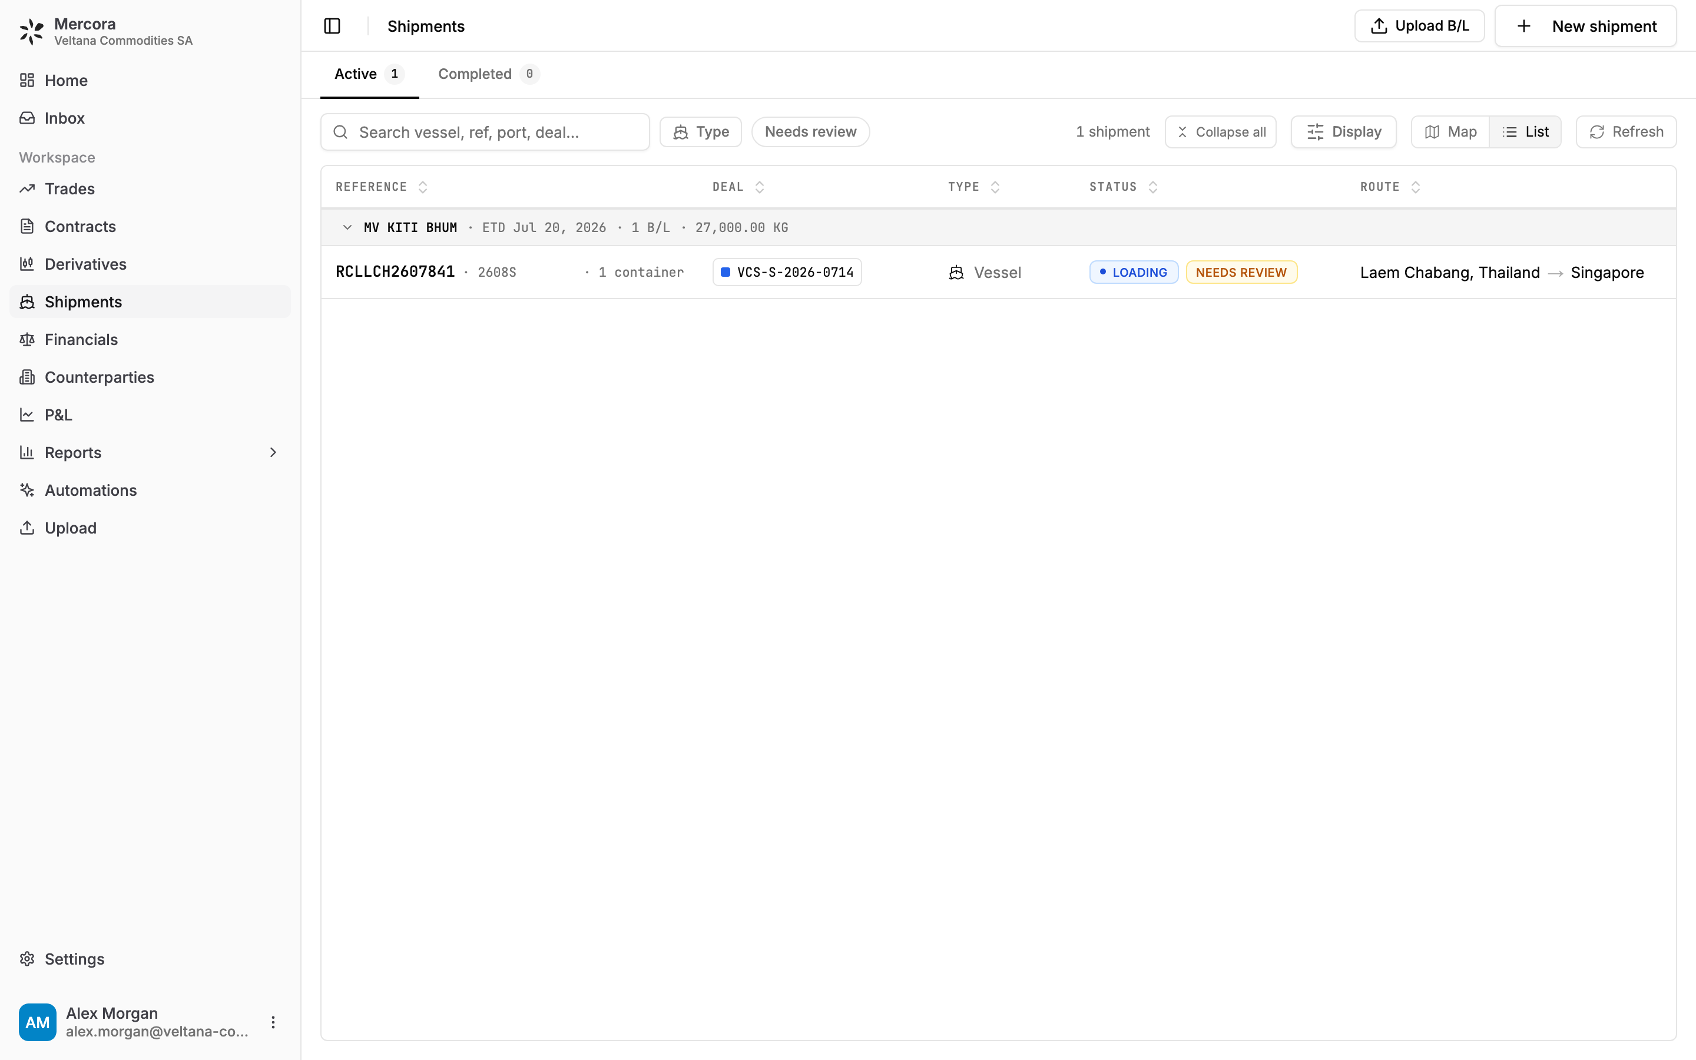Toggle the sidebar panel icon
The height and width of the screenshot is (1060, 1696).
coord(332,26)
